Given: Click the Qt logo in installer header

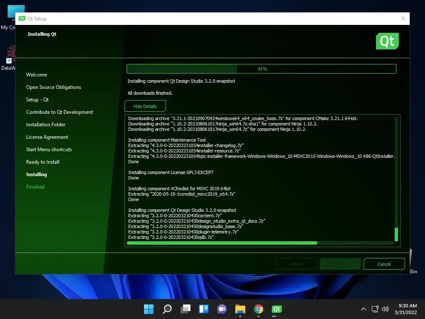Looking at the screenshot, I should tap(387, 41).
